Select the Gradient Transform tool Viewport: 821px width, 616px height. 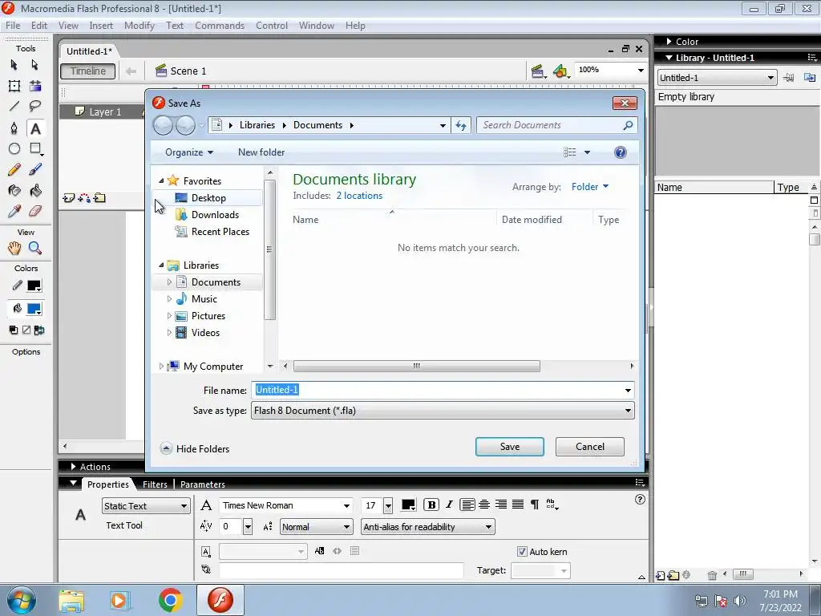[x=35, y=86]
